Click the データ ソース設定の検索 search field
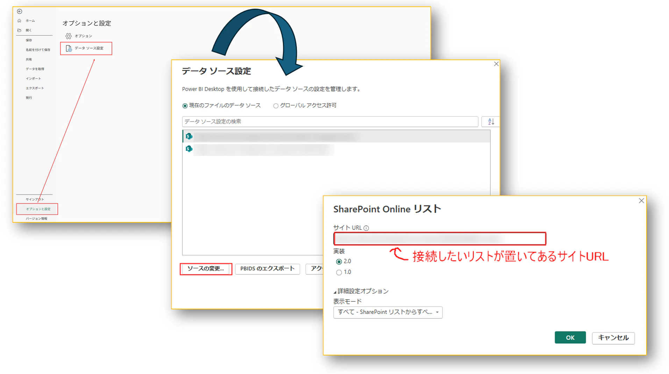669x374 pixels. tap(330, 122)
